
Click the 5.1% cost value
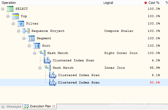click(x=156, y=75)
